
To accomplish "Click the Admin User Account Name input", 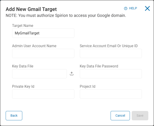I will pyautogui.click(x=43, y=53).
